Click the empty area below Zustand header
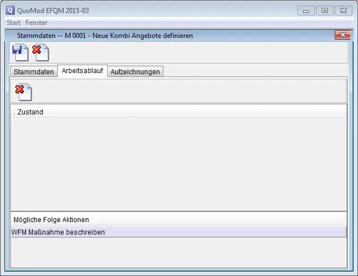 [x=178, y=164]
